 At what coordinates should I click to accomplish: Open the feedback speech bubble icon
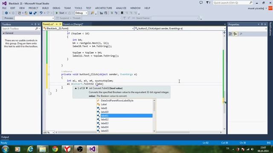pyautogui.click(x=201, y=3)
